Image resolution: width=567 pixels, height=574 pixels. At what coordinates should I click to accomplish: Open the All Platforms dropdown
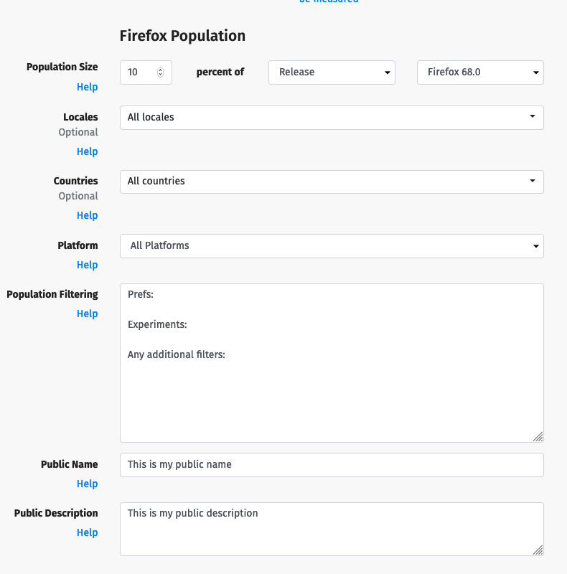(x=332, y=246)
